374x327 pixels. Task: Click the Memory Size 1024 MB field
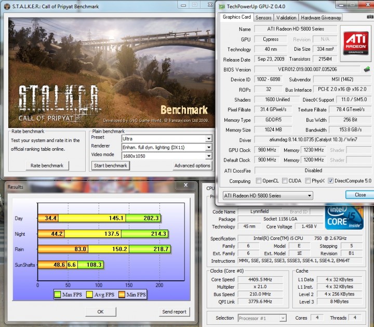coord(273,130)
